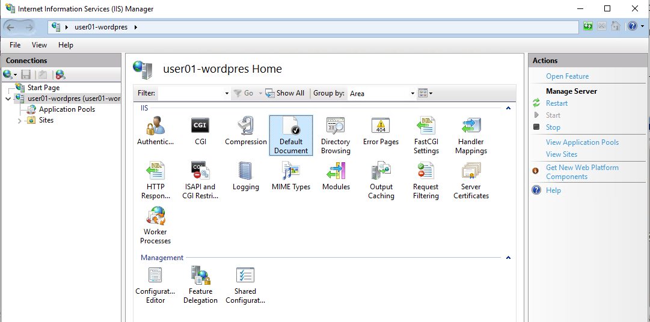The image size is (650, 322).
Task: Open ISAPI and CGI Restrictions
Action: (x=201, y=181)
